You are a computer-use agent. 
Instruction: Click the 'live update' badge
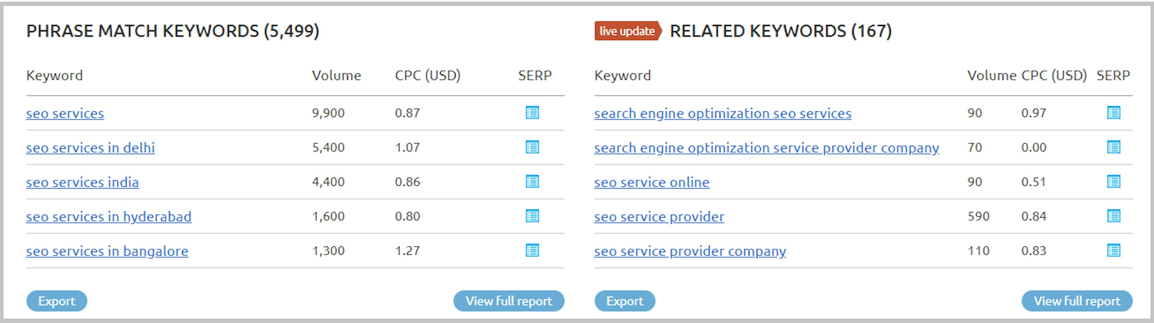point(627,31)
